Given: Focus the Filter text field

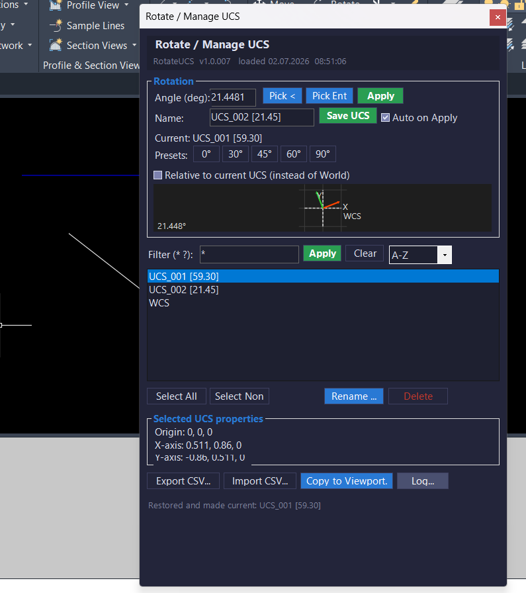Looking at the screenshot, I should coord(249,255).
